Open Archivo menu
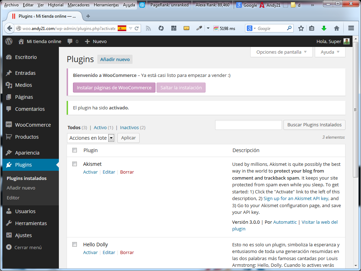The width and height of the screenshot is (361, 271). (12, 5)
